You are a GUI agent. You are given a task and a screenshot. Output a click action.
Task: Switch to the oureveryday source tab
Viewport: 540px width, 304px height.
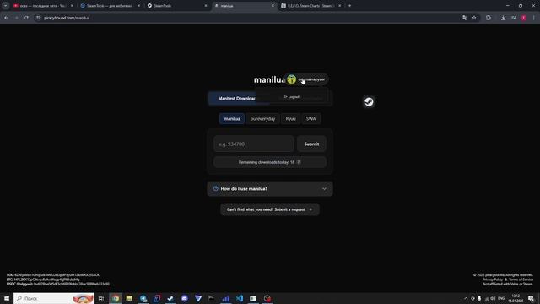[262, 118]
